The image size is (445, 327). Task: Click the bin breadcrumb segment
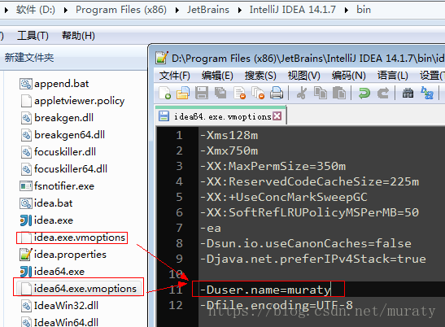(x=364, y=10)
